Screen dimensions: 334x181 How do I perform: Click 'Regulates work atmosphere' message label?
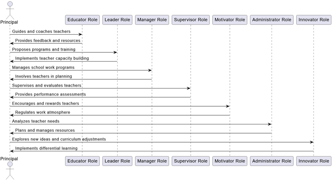coord(42,112)
